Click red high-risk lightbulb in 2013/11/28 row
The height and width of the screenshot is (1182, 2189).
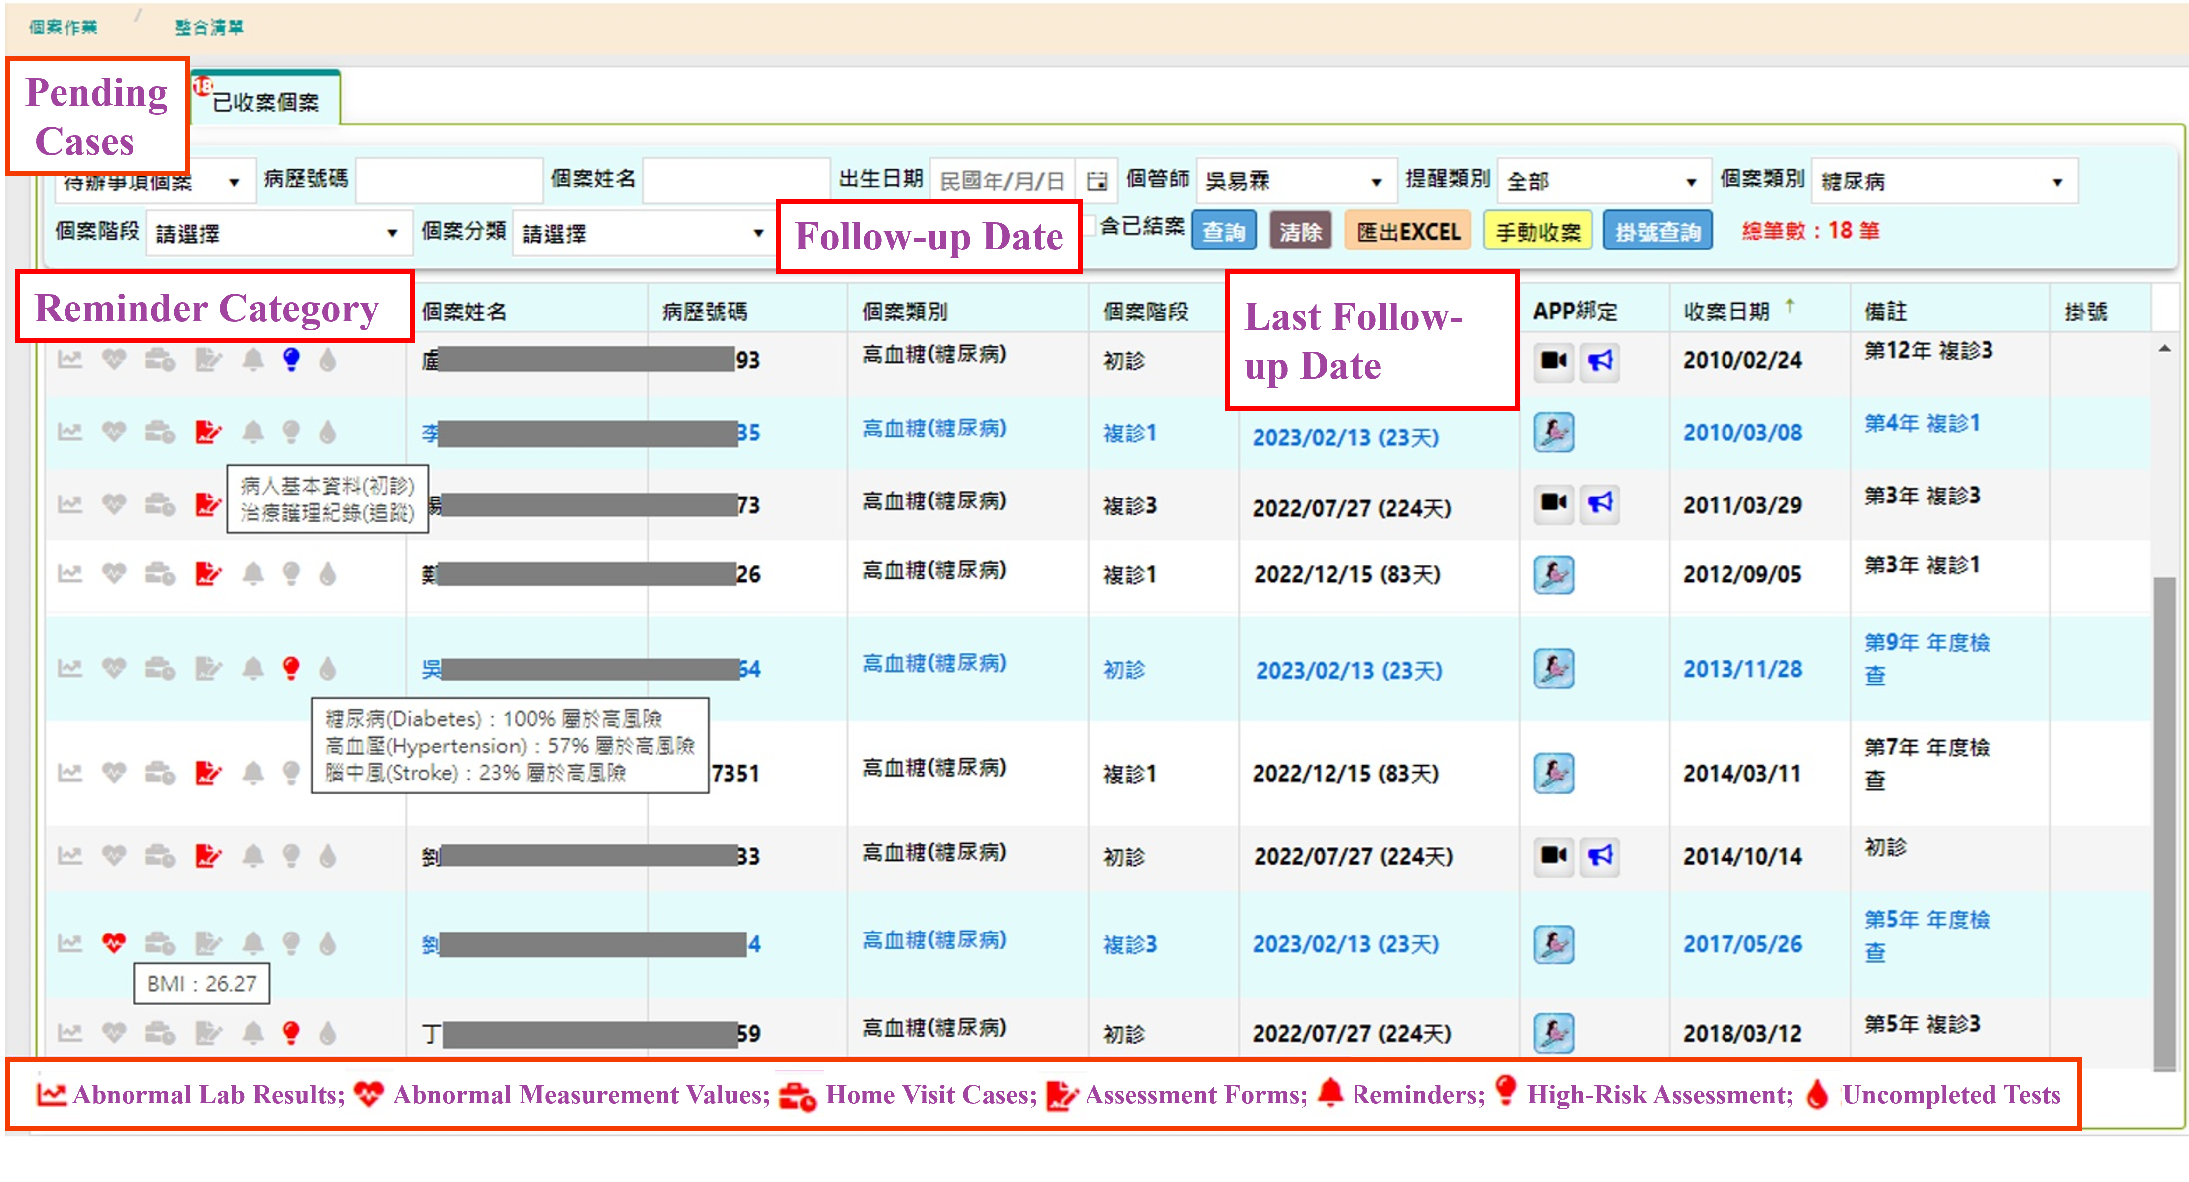click(x=291, y=668)
